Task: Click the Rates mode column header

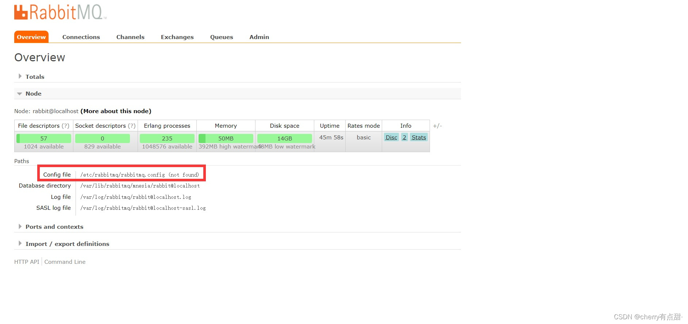Action: (x=364, y=126)
